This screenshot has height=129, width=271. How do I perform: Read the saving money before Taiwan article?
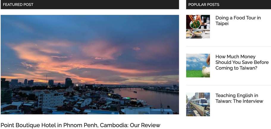click(x=242, y=62)
